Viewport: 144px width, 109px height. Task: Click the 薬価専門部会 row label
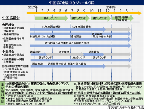click(11, 34)
